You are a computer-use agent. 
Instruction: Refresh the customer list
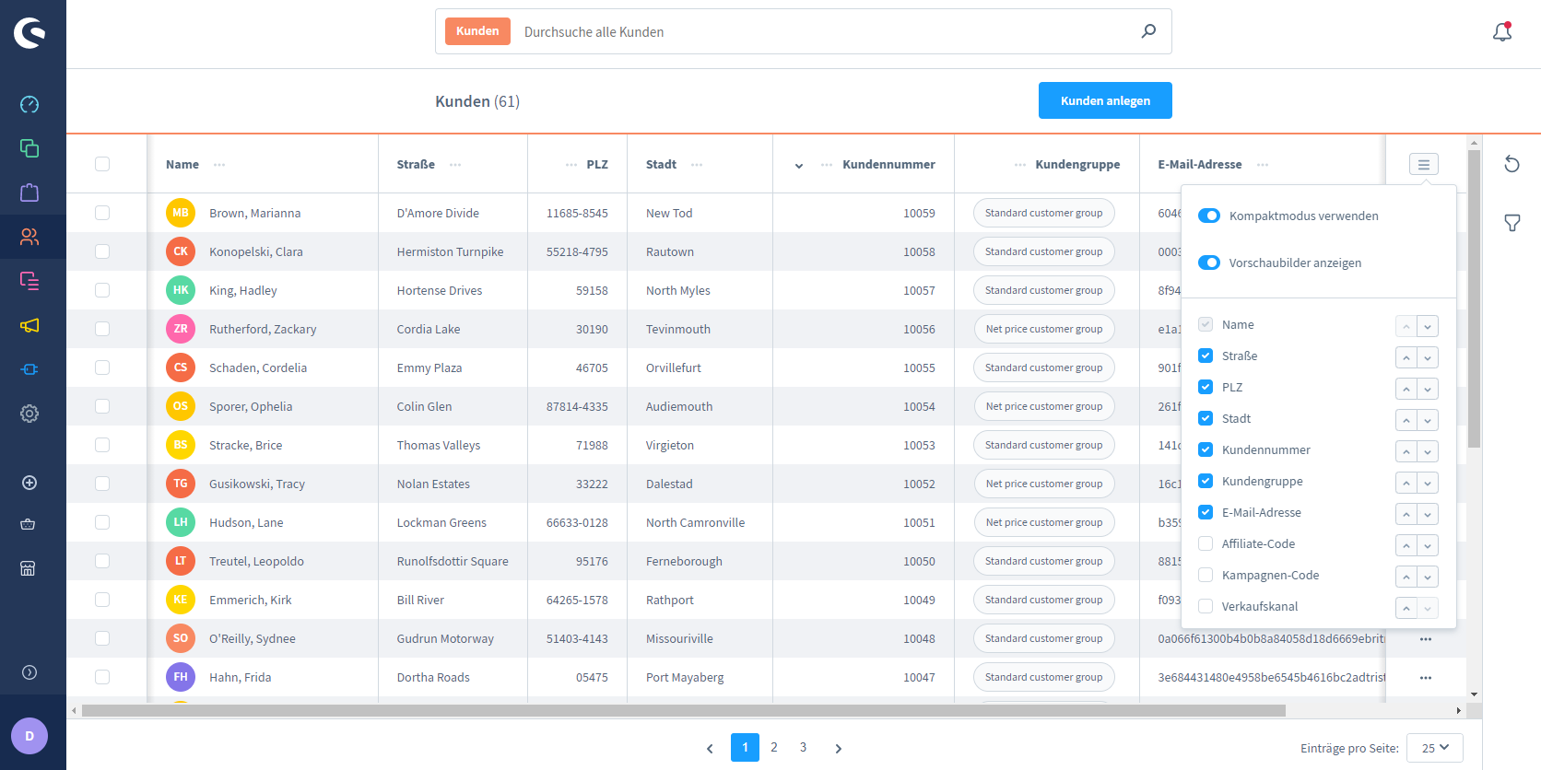click(x=1512, y=164)
